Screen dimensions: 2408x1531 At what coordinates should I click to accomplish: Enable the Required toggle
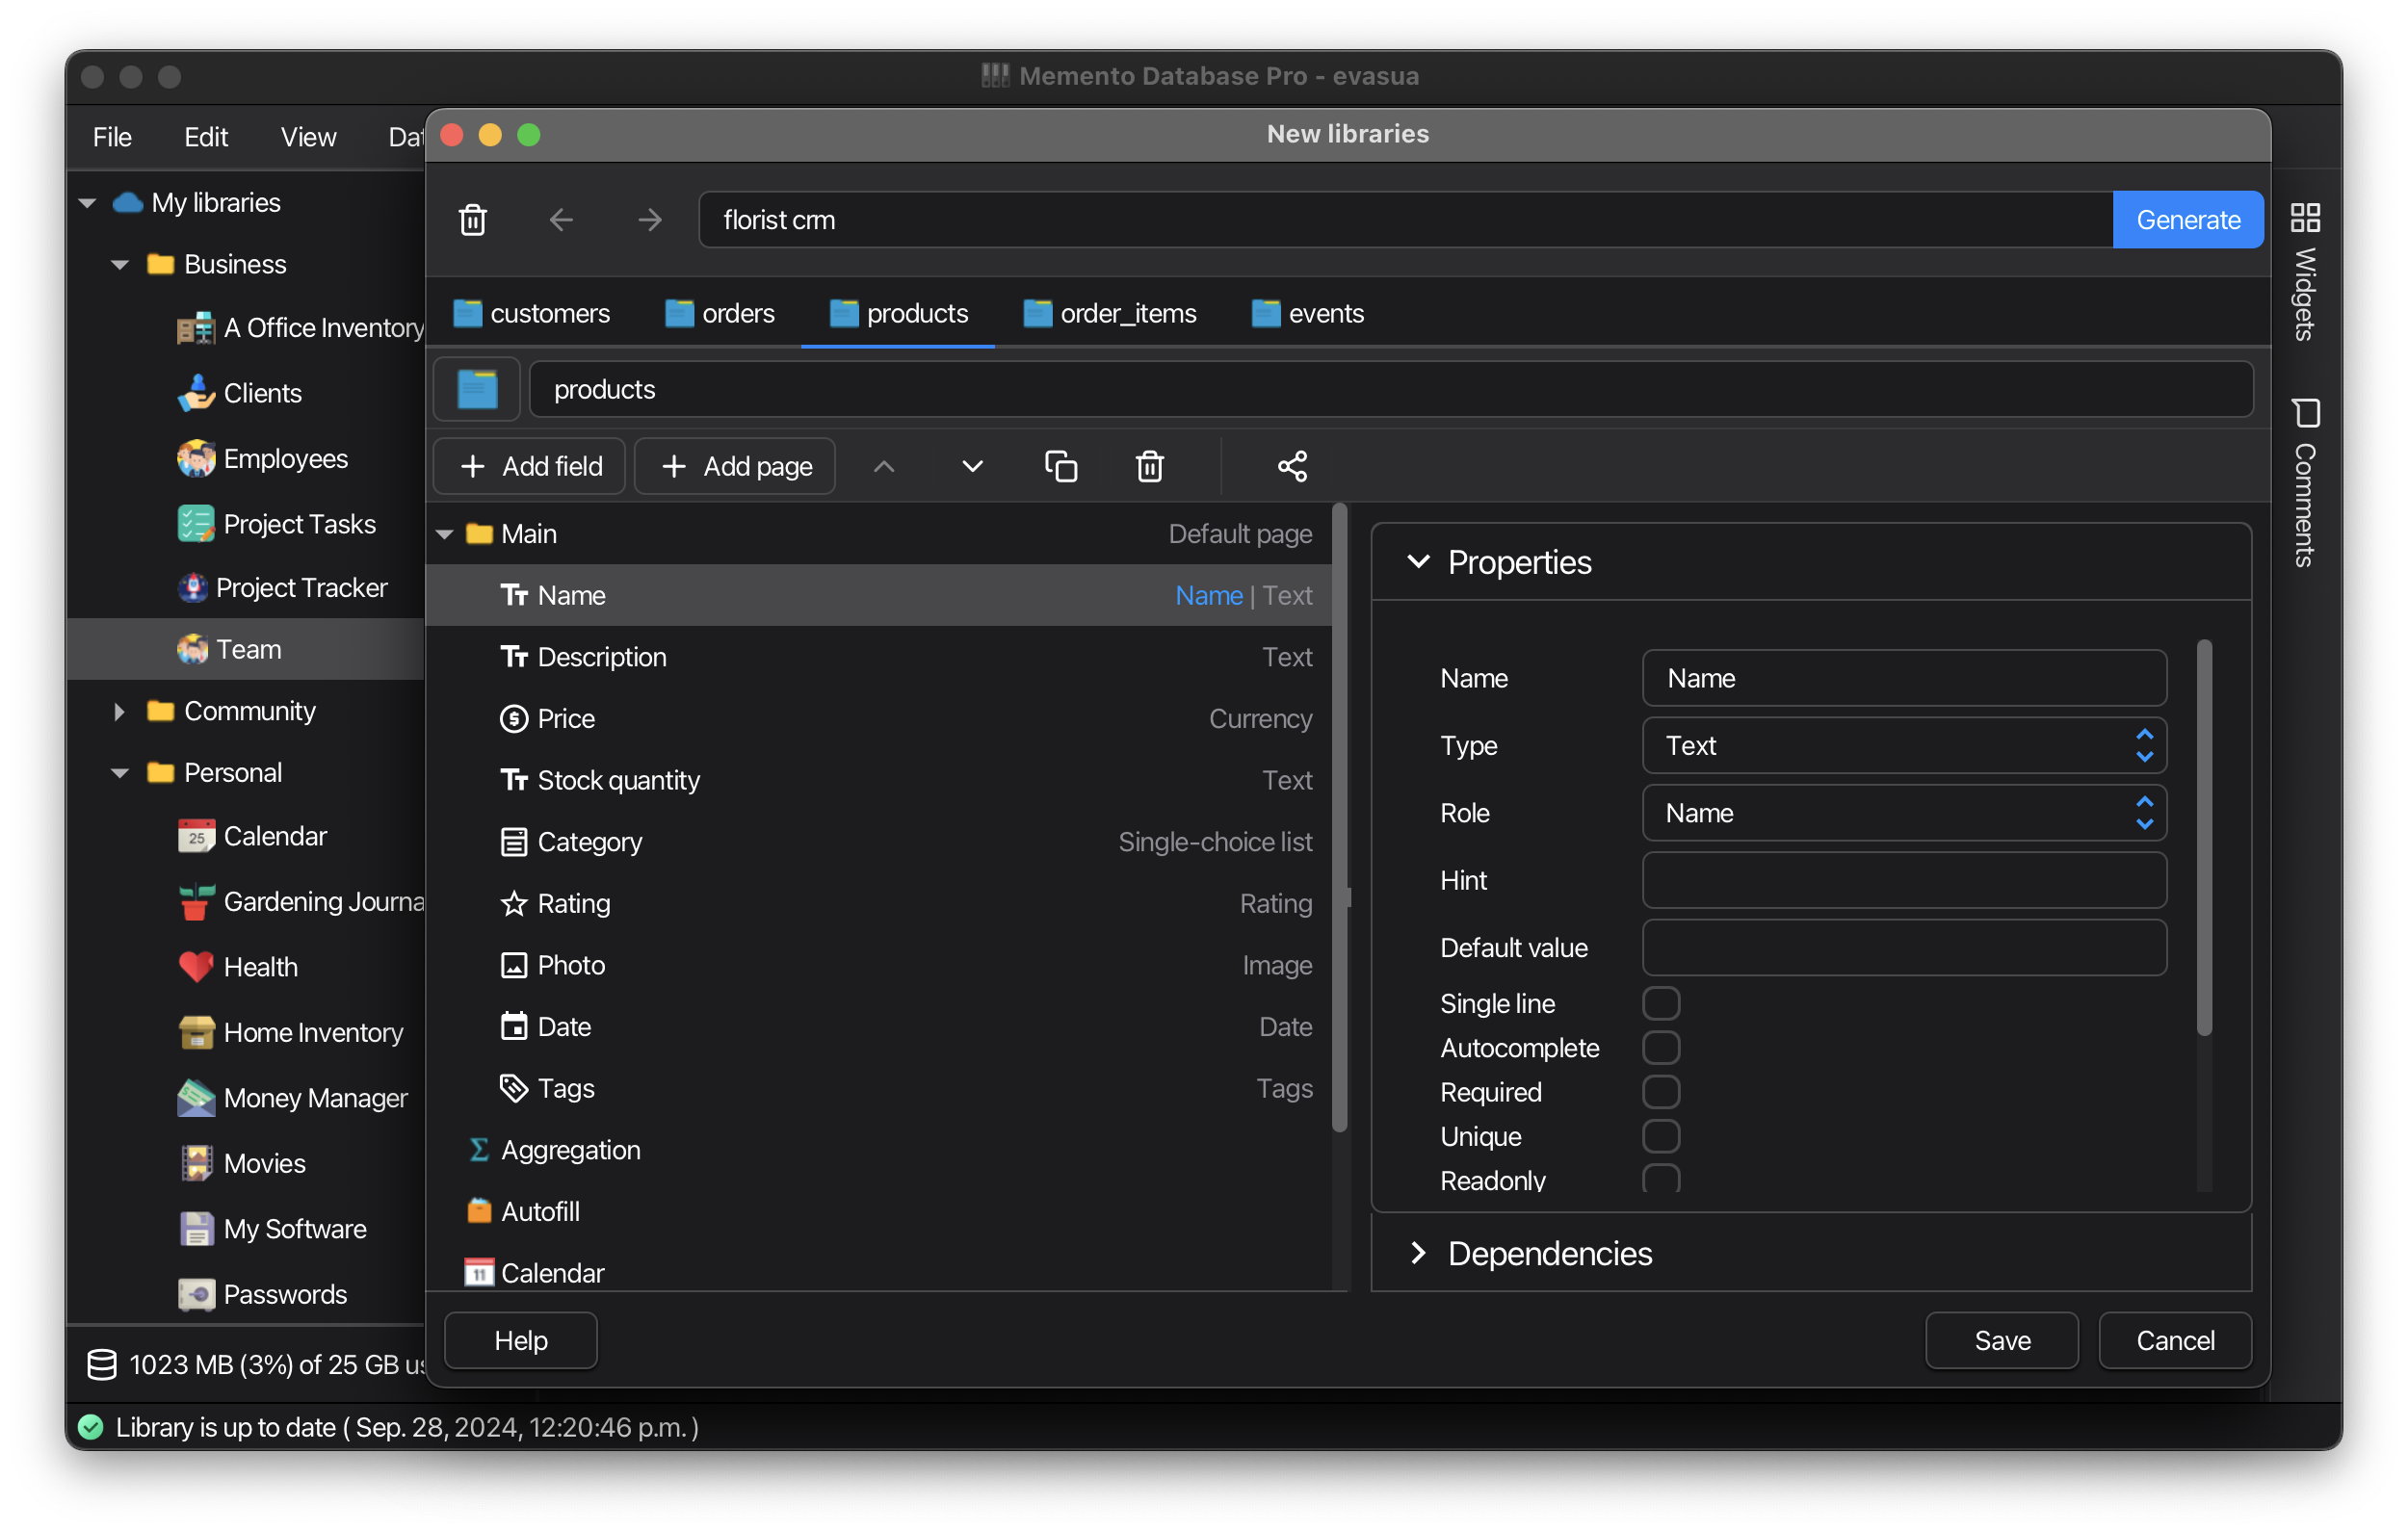1661,1092
